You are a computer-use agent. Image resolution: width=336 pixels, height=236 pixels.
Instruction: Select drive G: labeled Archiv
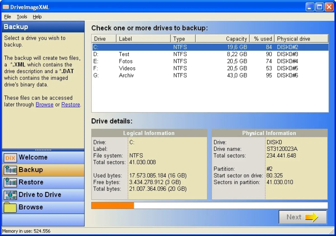[x=126, y=75]
